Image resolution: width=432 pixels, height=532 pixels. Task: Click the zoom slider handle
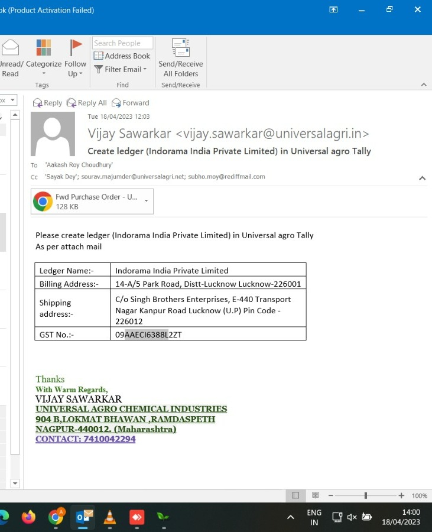coord(366,495)
